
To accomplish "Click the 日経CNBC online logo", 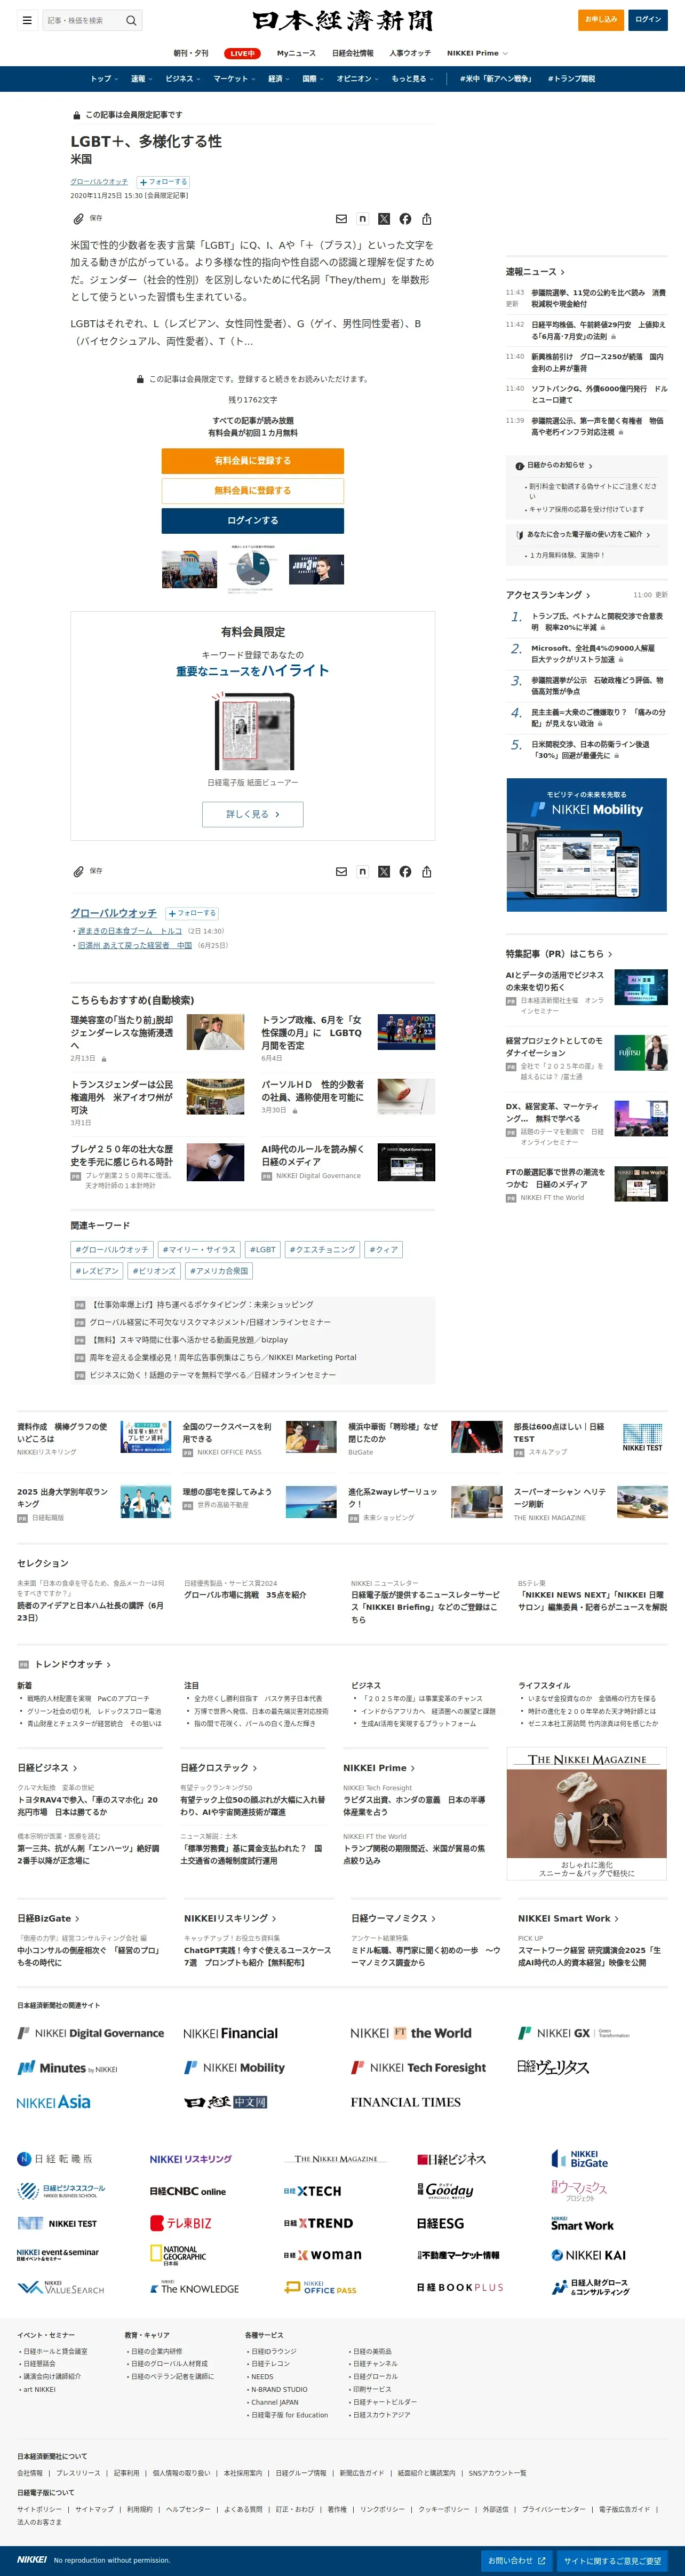I will point(188,2191).
